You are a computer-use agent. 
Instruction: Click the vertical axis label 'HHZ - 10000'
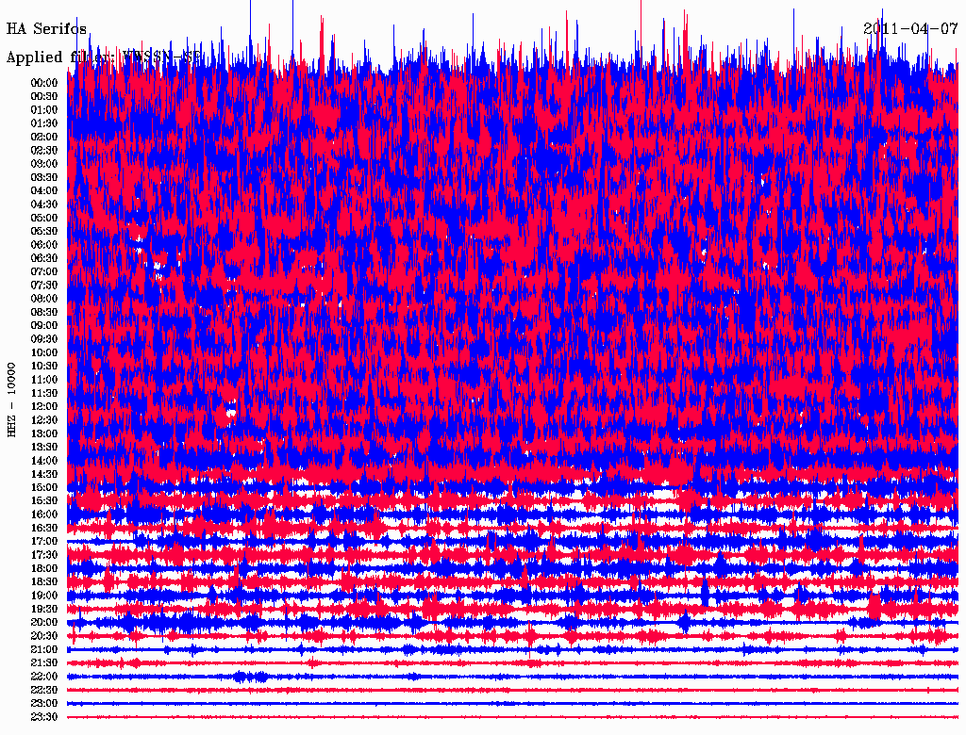pyautogui.click(x=11, y=400)
